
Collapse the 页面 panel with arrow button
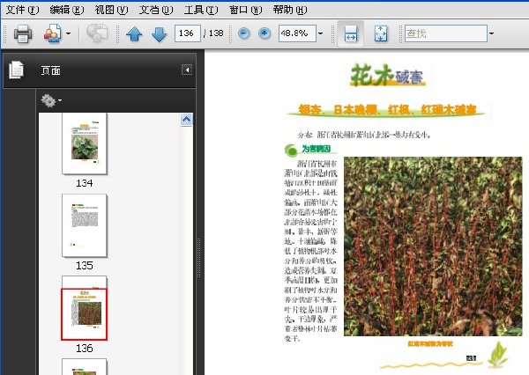pos(187,70)
